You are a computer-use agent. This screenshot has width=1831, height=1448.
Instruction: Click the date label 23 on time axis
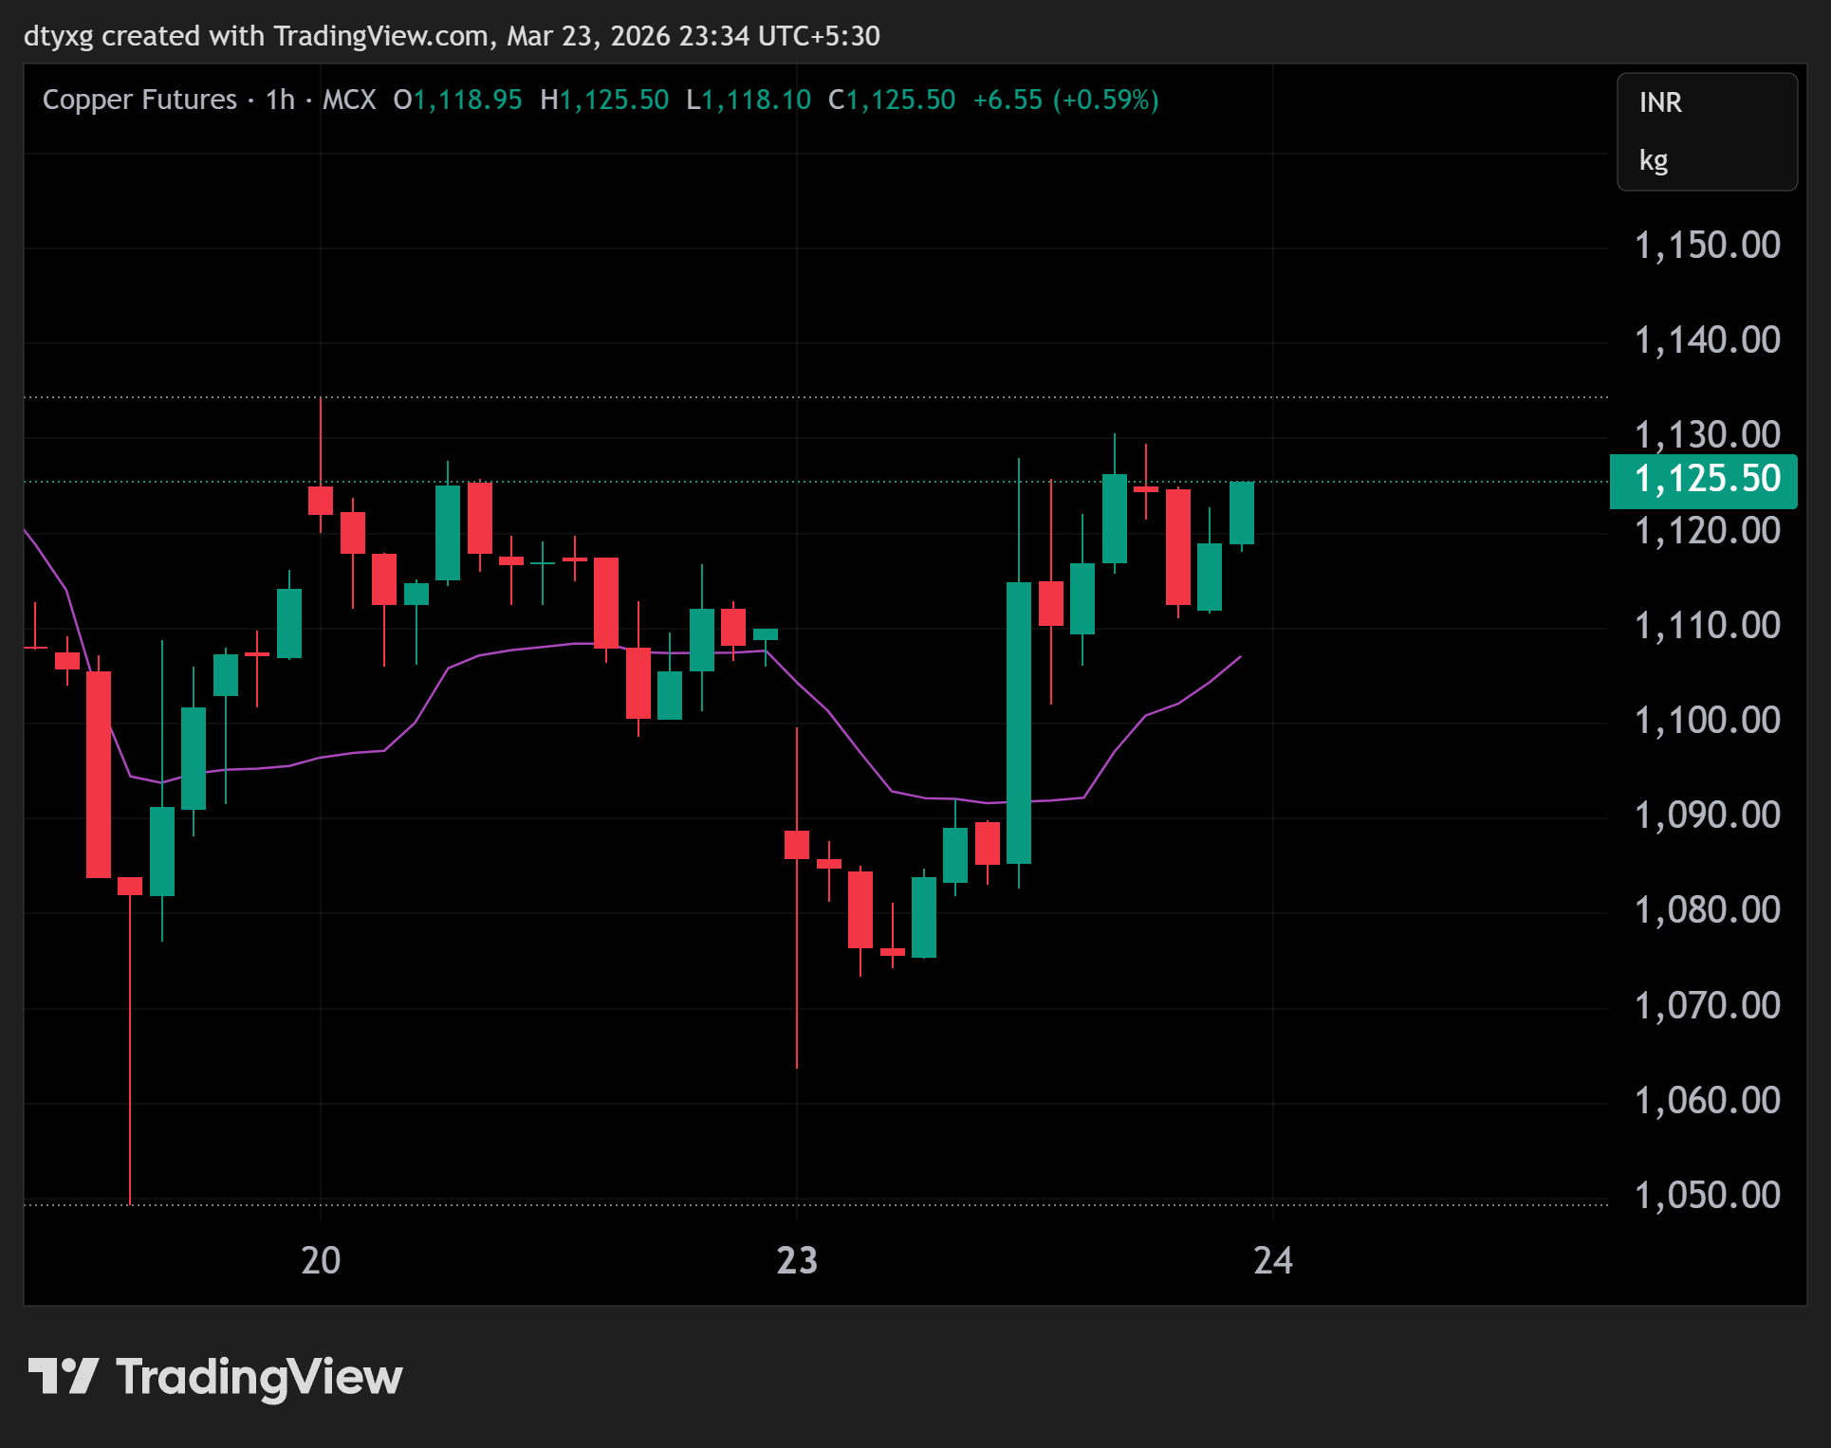797,1260
